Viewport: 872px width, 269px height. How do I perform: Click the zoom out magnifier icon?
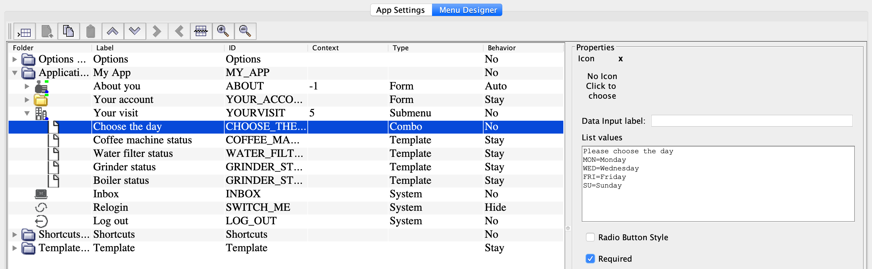click(x=245, y=32)
